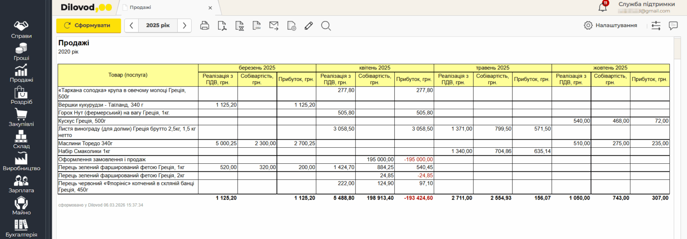
Task: Open notifications bell with 11 alerts
Action: point(603,7)
